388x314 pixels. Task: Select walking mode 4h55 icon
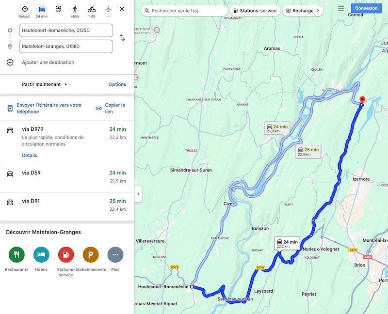tap(75, 9)
